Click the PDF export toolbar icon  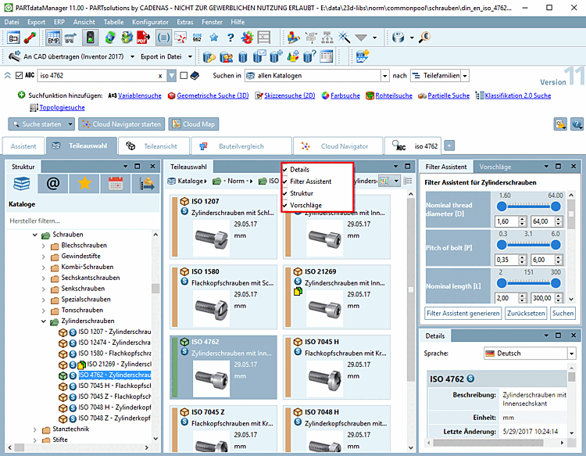(x=143, y=37)
